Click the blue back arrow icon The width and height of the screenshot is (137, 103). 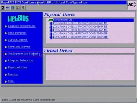tap(8, 8)
